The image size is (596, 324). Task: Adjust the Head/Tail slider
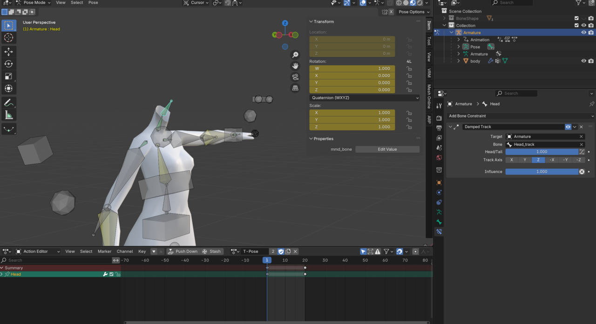pos(542,152)
